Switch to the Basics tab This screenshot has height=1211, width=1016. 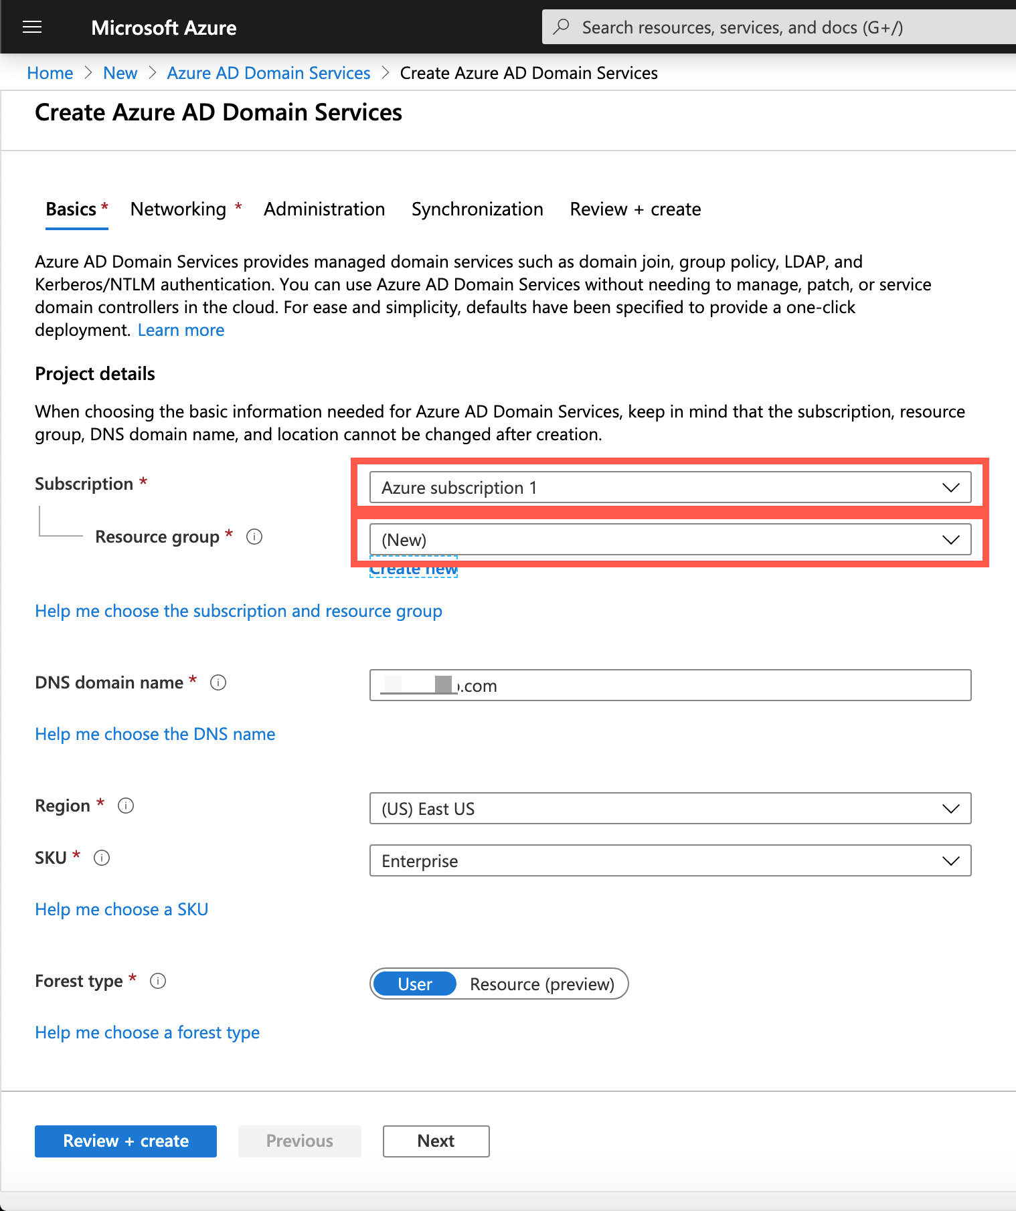(77, 209)
